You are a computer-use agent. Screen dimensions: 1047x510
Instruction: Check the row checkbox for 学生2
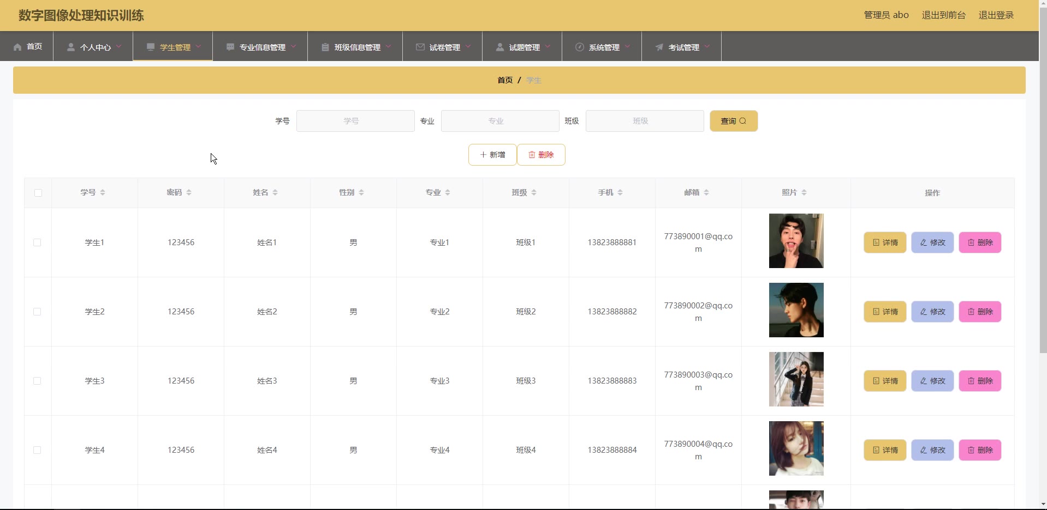[x=37, y=312]
